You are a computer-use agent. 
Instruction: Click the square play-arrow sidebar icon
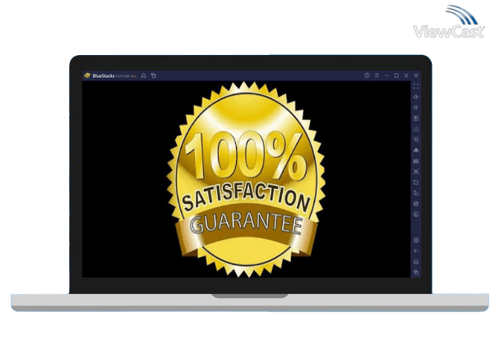416,118
